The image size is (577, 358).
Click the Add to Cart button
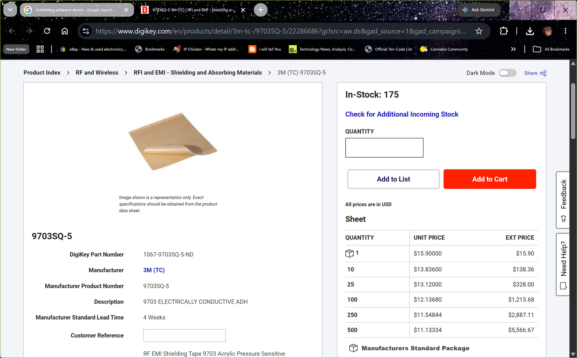click(x=490, y=179)
